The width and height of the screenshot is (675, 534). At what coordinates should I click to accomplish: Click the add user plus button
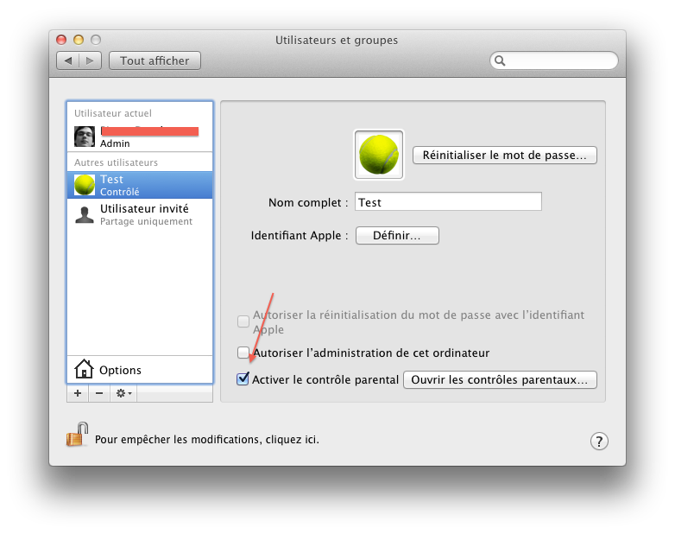(x=78, y=393)
